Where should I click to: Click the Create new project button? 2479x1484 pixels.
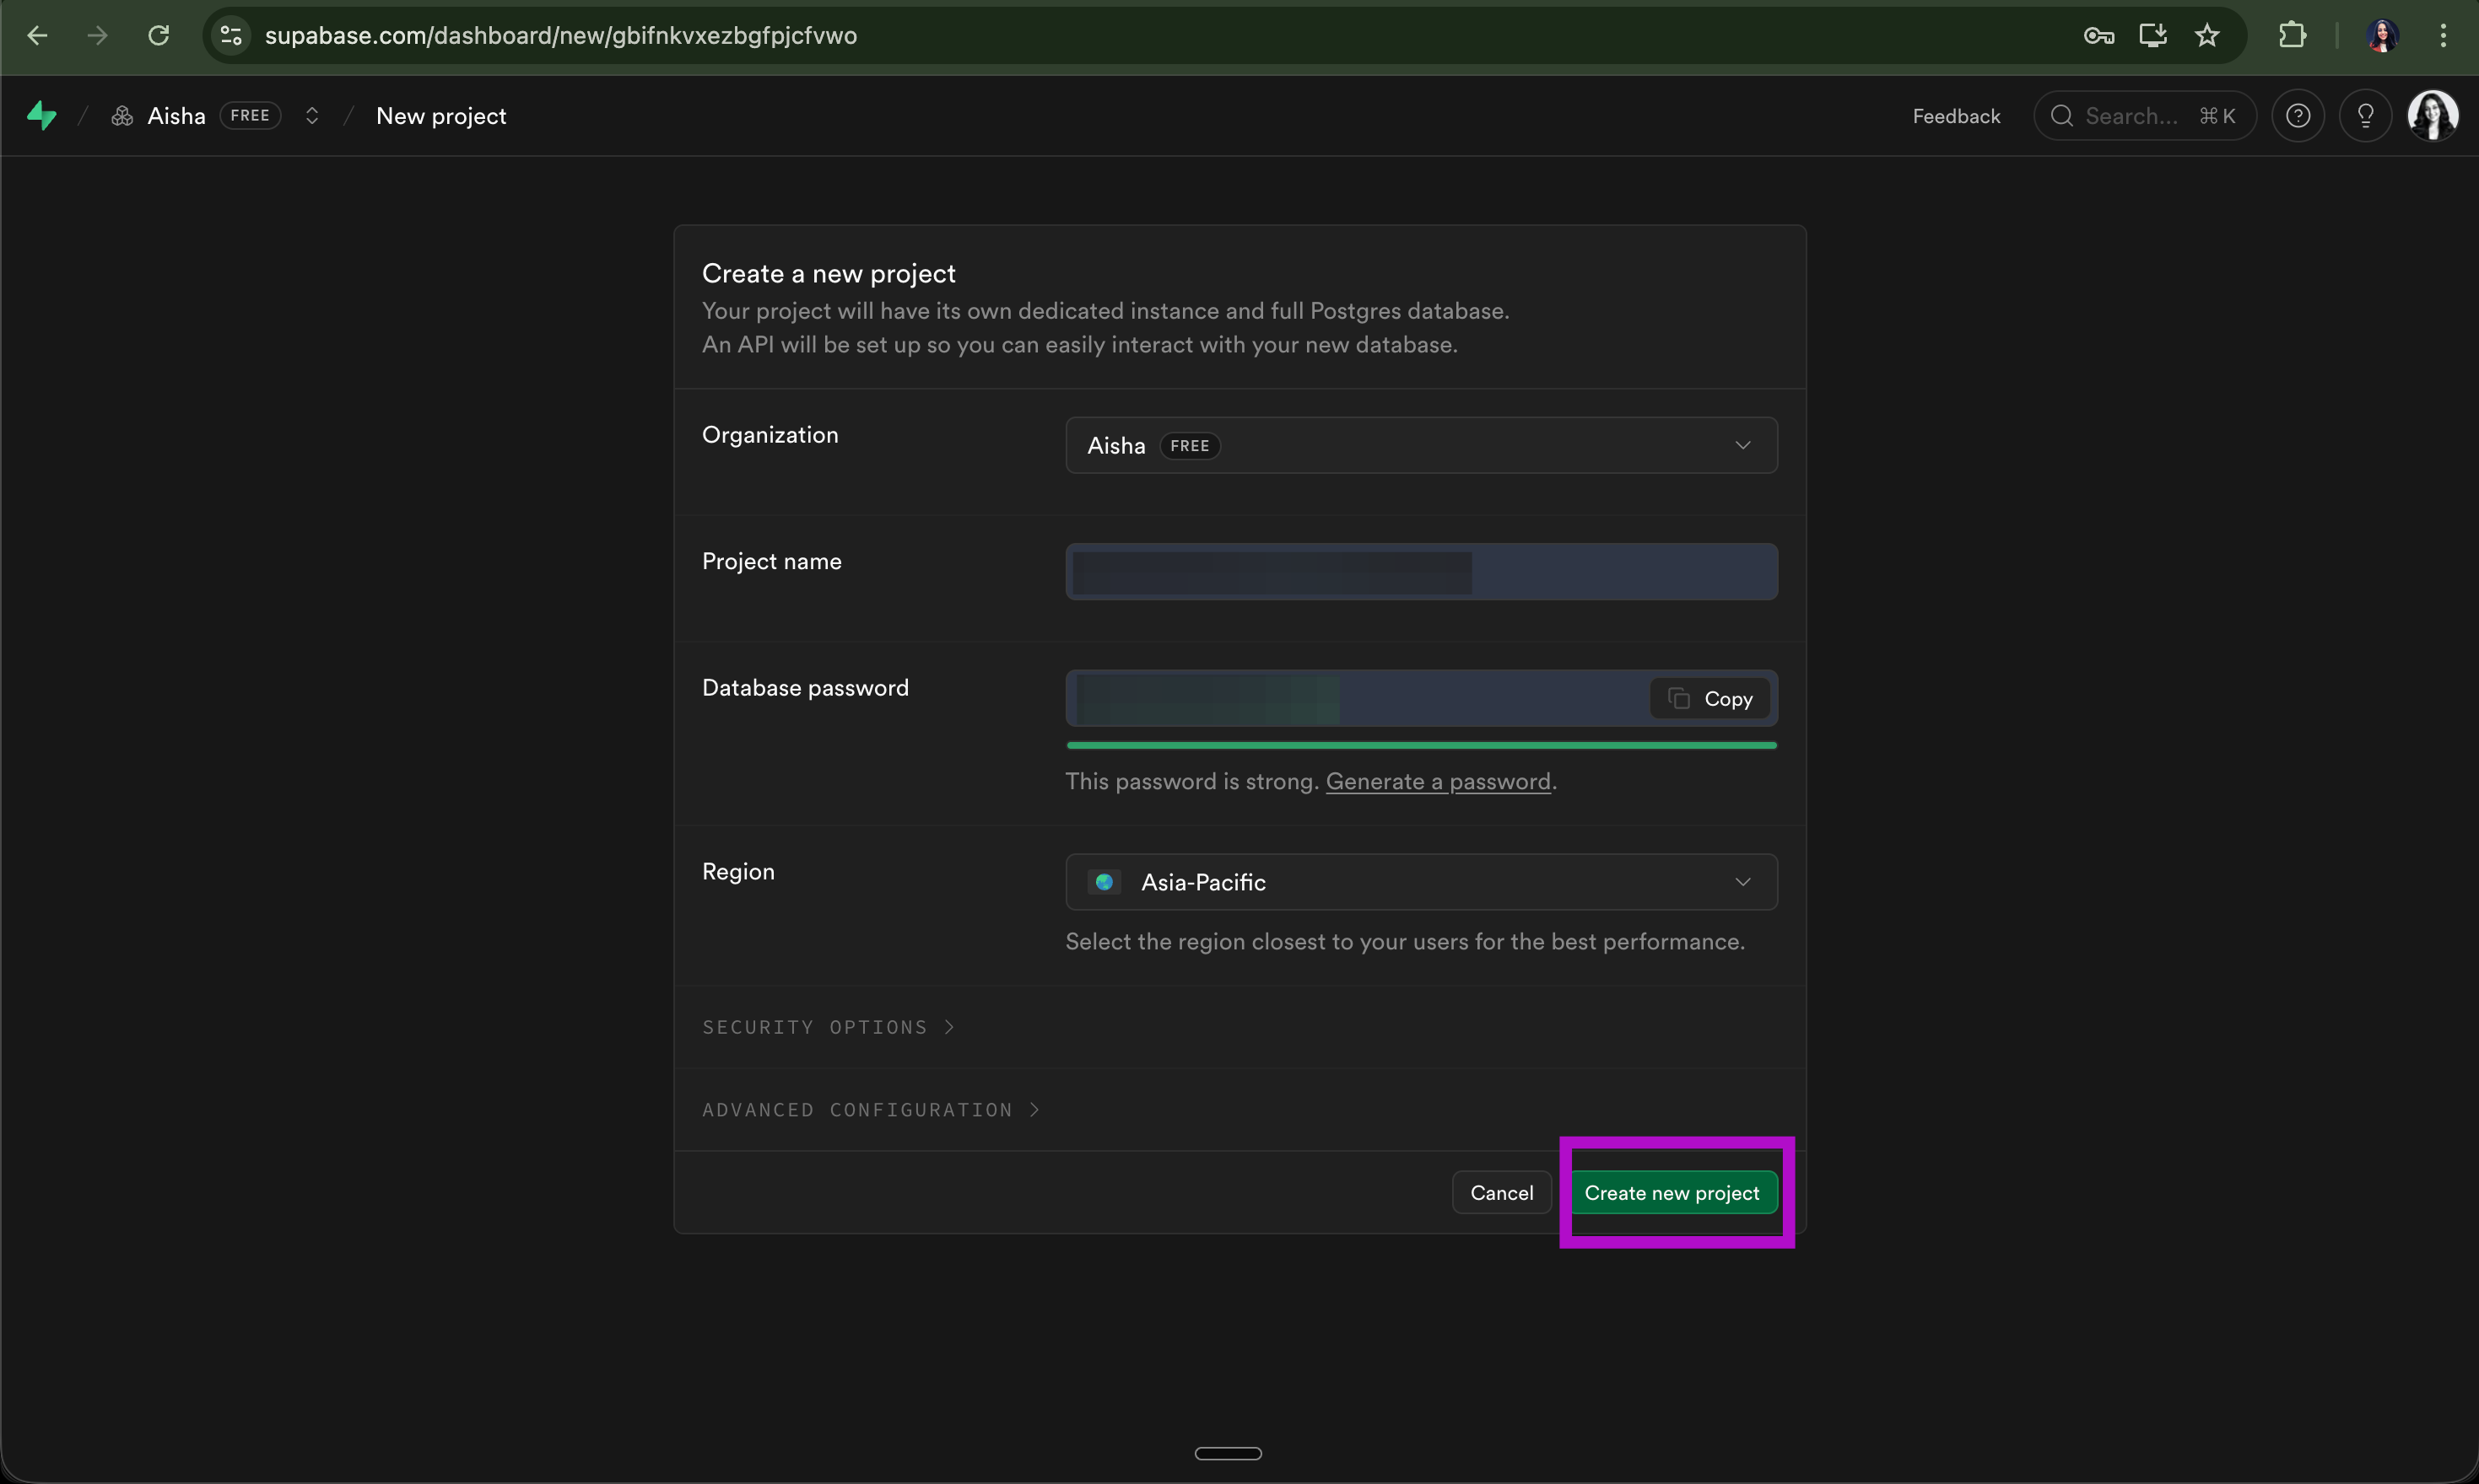click(1672, 1193)
